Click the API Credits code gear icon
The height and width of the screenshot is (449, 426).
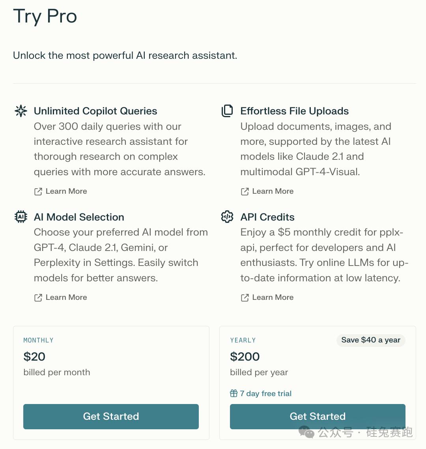[227, 217]
